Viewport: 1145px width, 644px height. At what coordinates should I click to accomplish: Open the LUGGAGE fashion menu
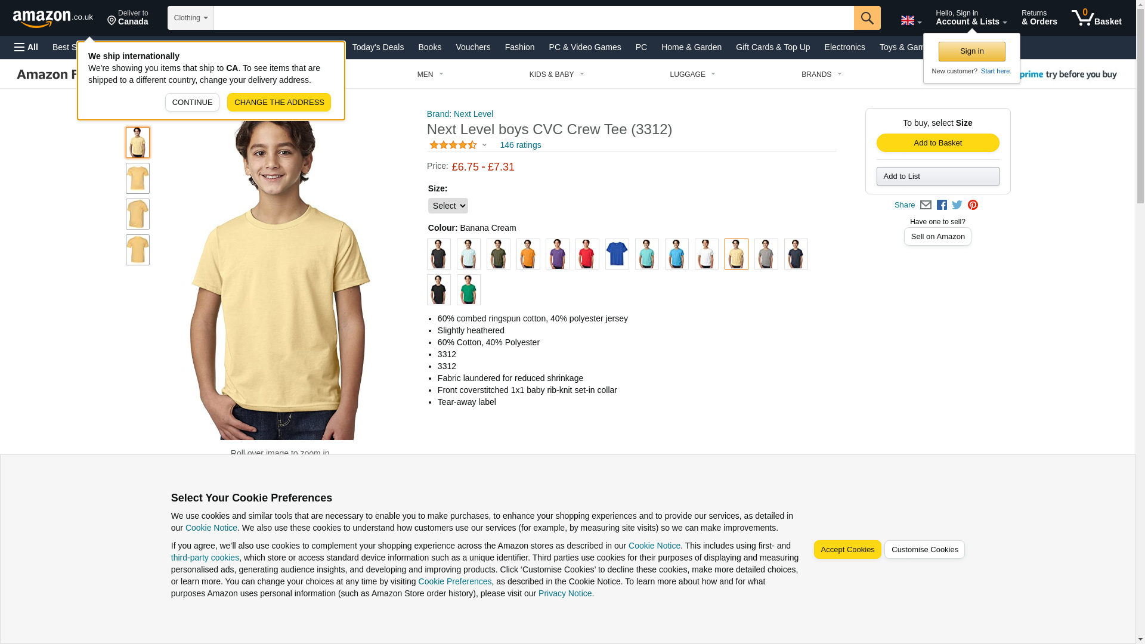tap(692, 75)
